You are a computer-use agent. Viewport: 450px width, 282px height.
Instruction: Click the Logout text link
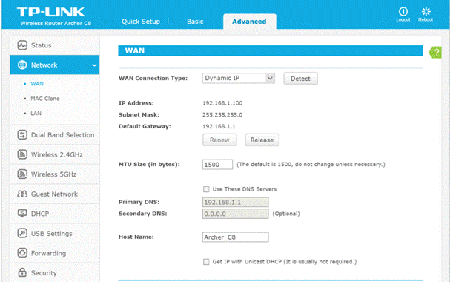(403, 19)
